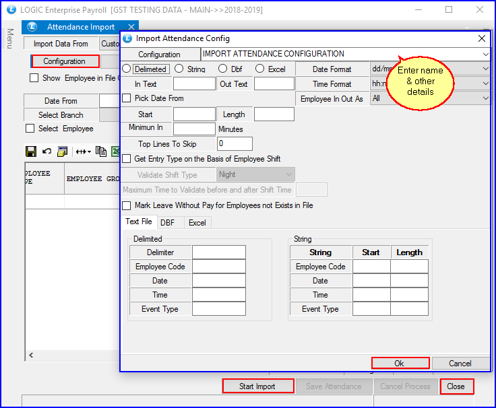This screenshot has width=496, height=408.
Task: Tick the Select Employee checkbox
Action: pyautogui.click(x=30, y=129)
